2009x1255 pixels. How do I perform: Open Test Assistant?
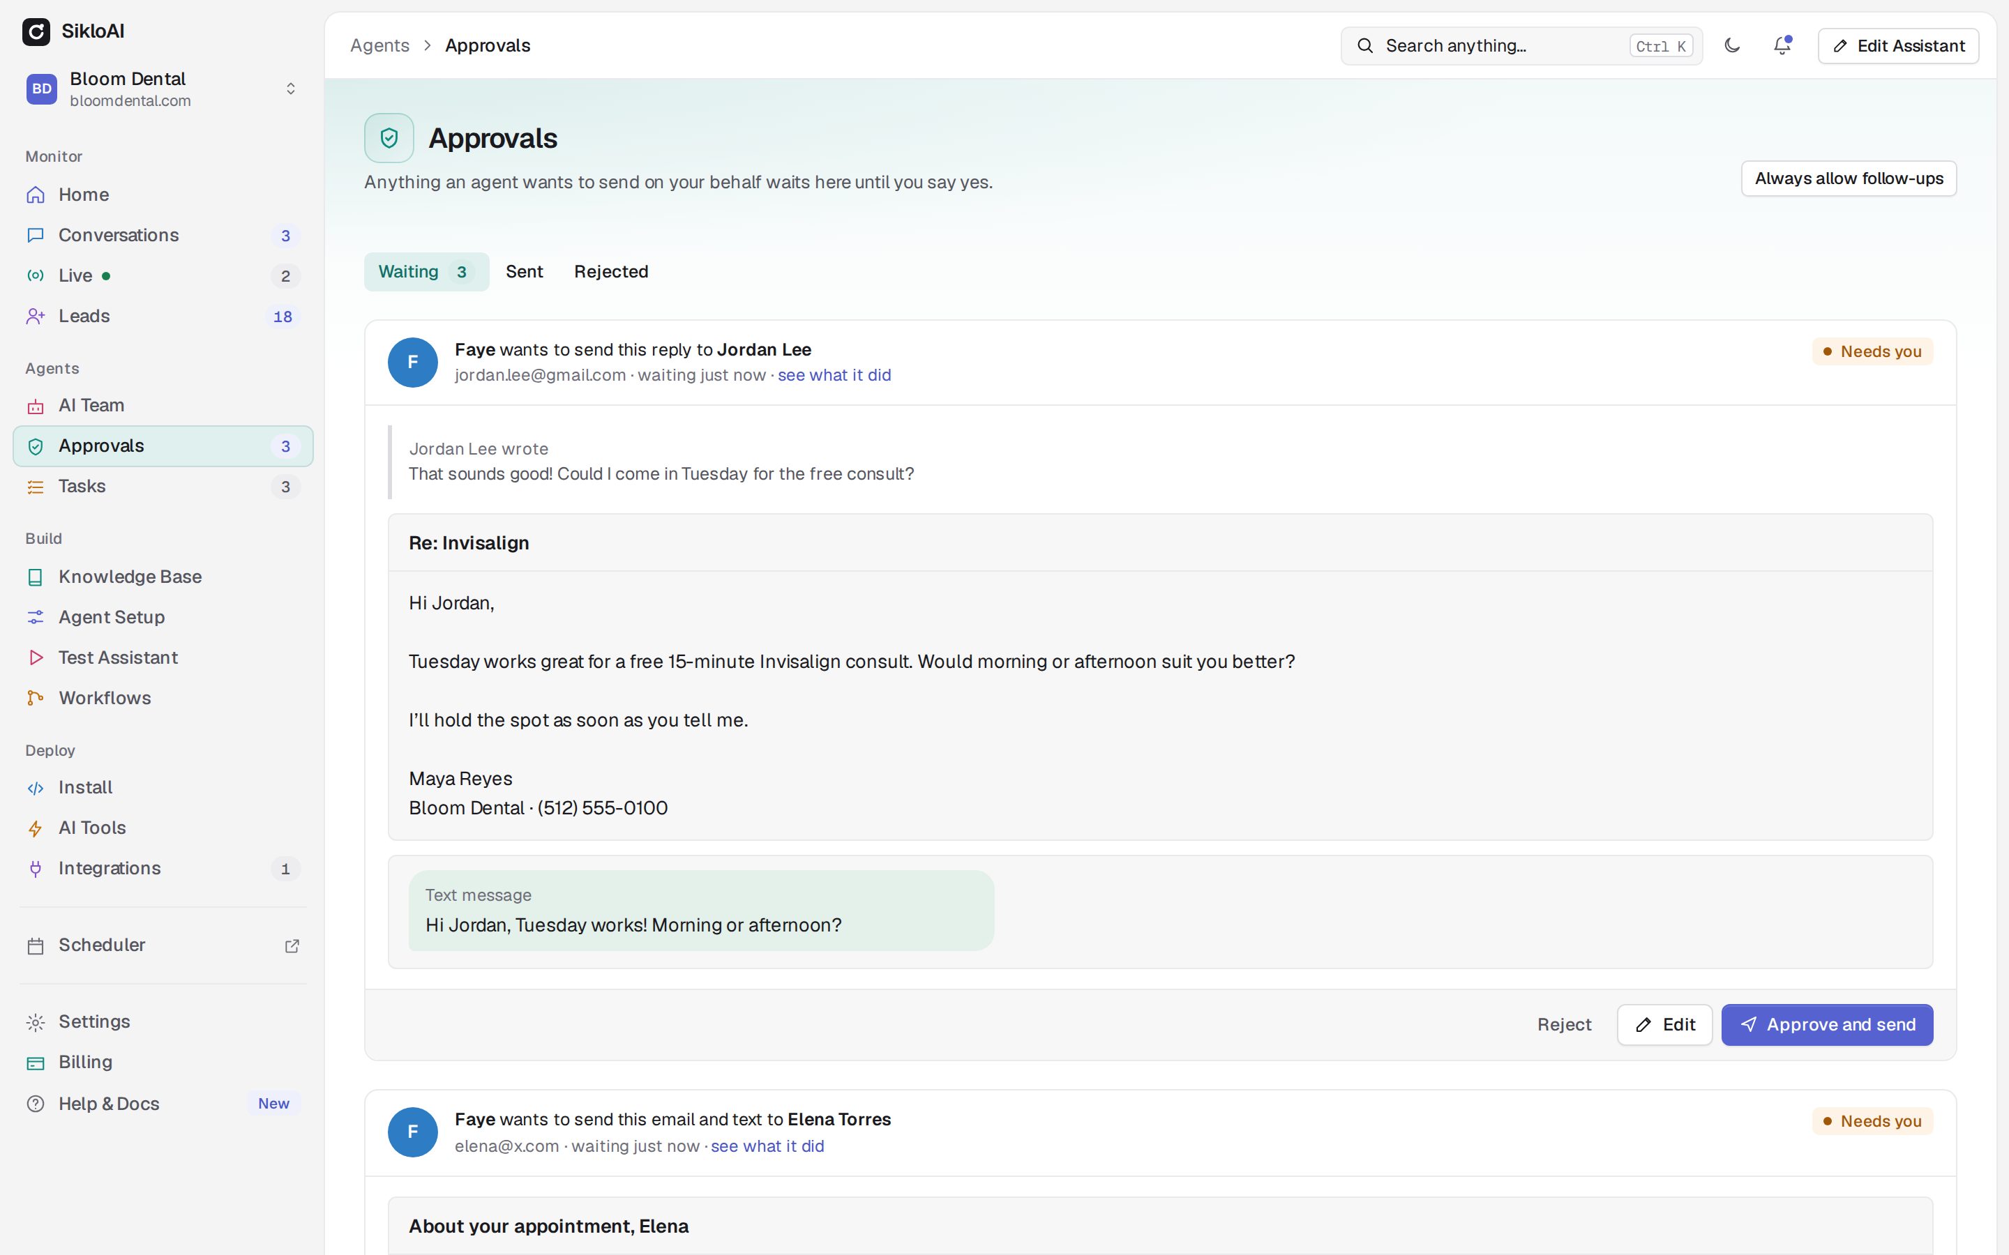coord(163,657)
